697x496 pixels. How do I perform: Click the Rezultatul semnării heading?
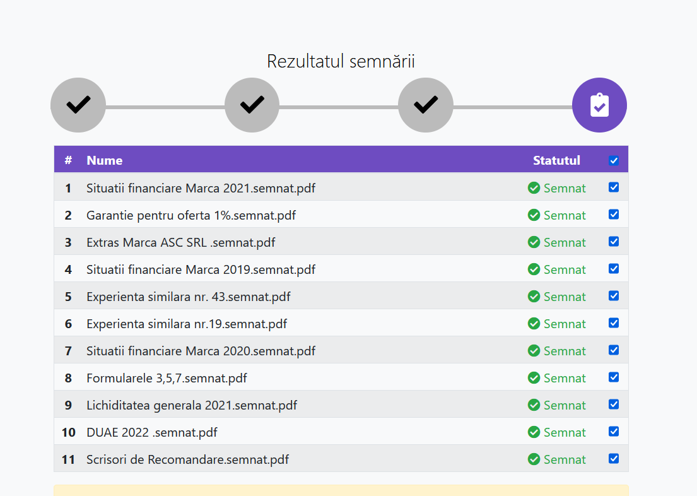click(x=341, y=61)
